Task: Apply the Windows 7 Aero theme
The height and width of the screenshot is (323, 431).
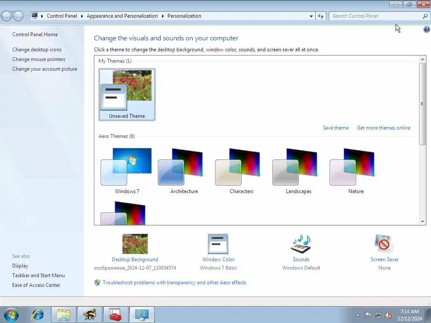Action: (127, 171)
